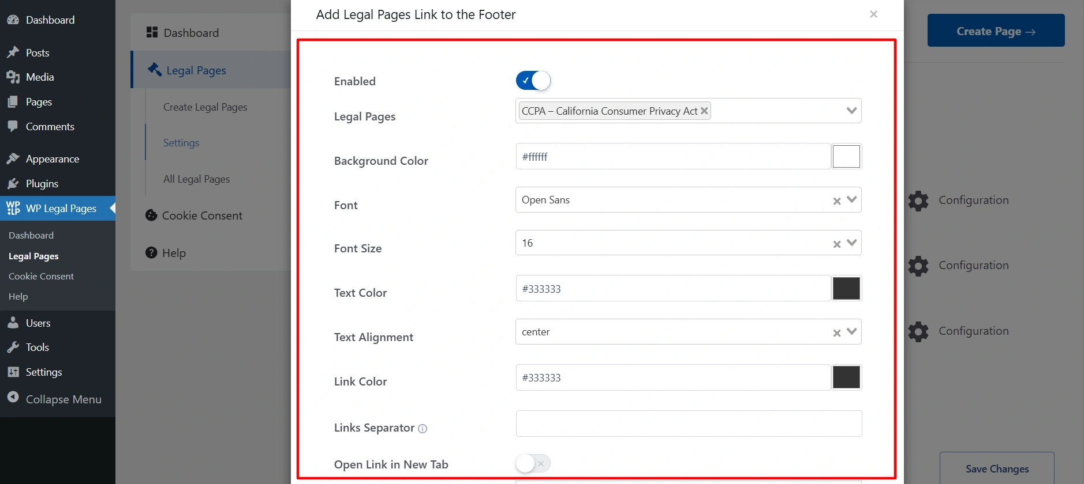Click the Comments bubble icon
The height and width of the screenshot is (484, 1084).
(13, 127)
